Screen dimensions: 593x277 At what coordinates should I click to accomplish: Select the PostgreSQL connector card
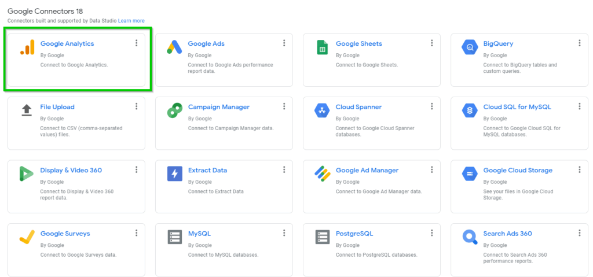point(371,249)
